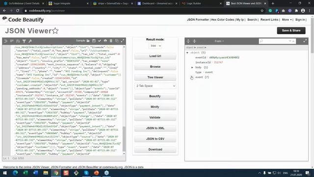Open Hex Color Codes link in header
314x177 pixels.
[222, 20]
